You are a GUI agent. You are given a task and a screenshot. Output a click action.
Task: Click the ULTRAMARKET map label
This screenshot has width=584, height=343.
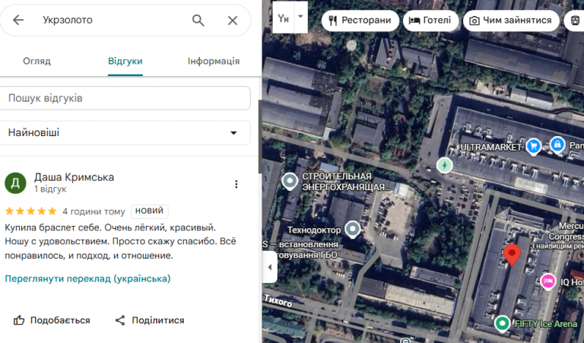[491, 148]
